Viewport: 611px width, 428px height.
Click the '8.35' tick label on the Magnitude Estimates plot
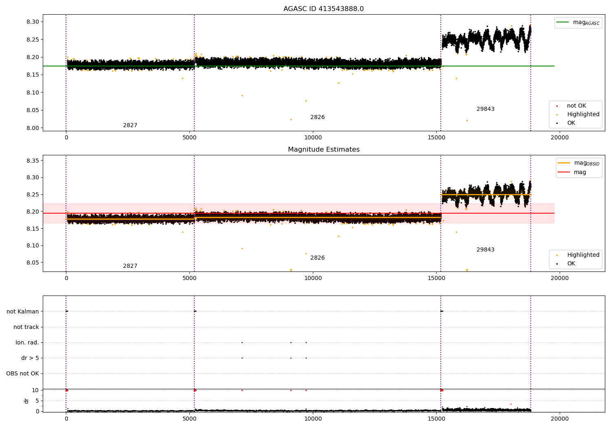tap(33, 161)
